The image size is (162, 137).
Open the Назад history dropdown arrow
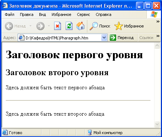(30, 26)
